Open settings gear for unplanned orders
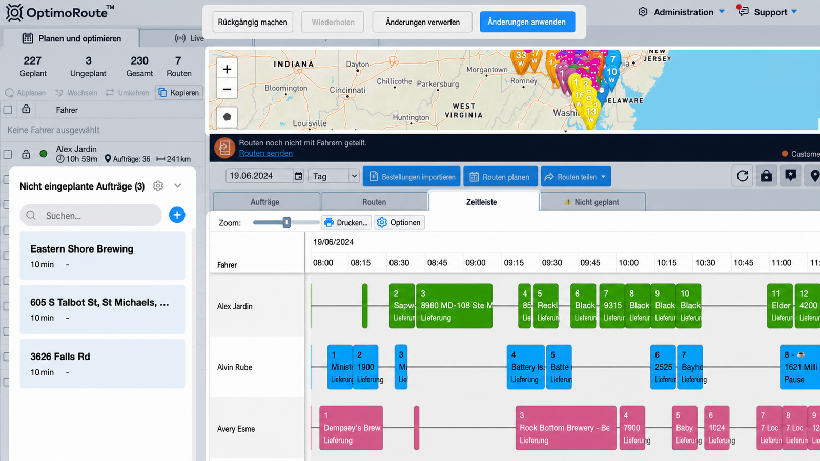This screenshot has height=461, width=820. coord(158,186)
